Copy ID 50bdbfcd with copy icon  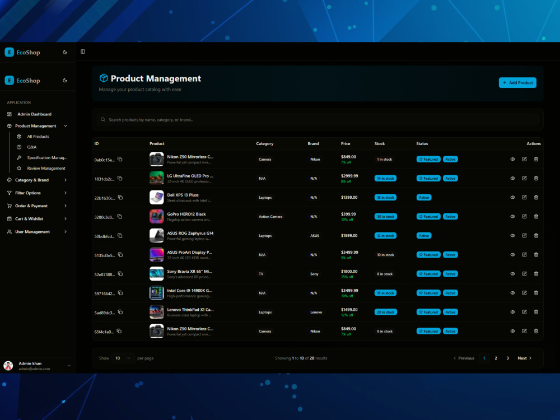(120, 236)
